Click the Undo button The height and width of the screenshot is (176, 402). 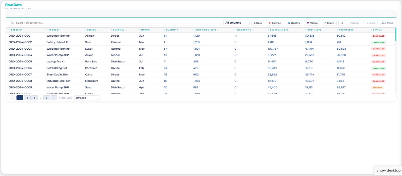click(x=354, y=23)
